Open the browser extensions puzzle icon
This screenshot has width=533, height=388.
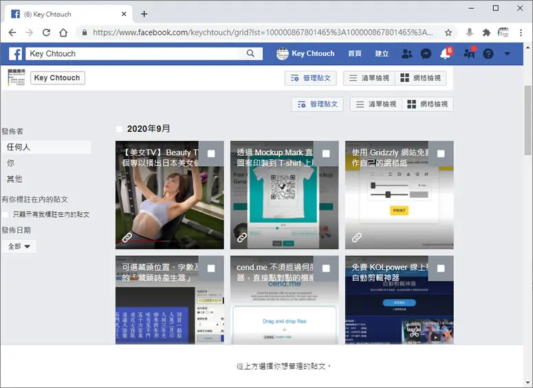486,32
